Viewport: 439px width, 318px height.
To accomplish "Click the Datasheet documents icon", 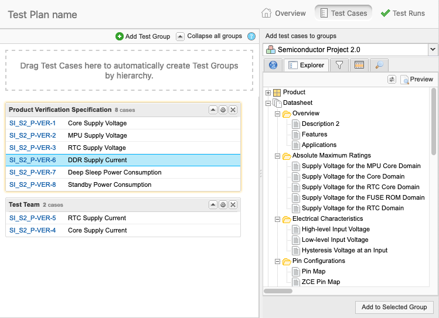I will 277,103.
